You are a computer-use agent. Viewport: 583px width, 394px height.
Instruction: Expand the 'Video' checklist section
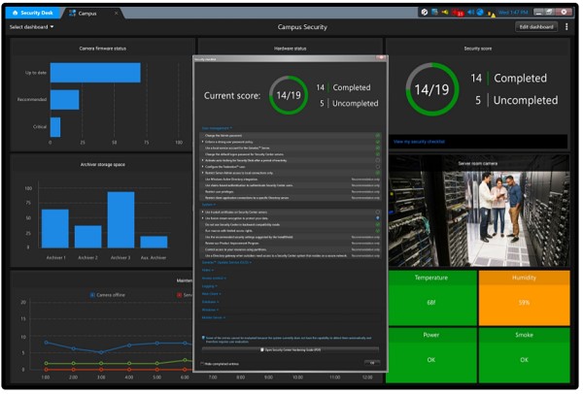[208, 270]
